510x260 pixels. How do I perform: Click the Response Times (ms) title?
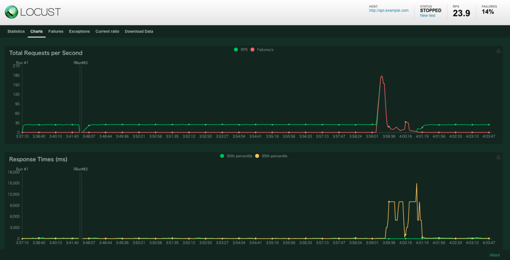38,159
